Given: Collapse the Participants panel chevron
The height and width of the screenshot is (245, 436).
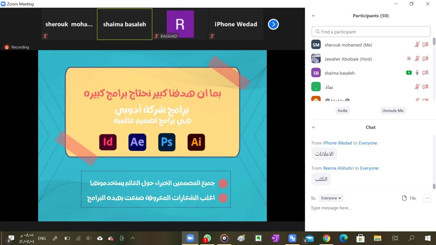Looking at the screenshot, I should click(313, 16).
